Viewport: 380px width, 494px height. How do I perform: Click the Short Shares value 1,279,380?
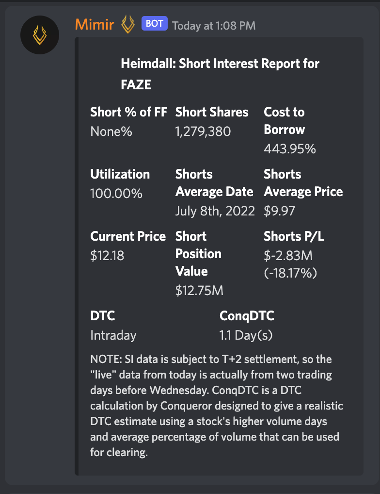click(x=203, y=132)
